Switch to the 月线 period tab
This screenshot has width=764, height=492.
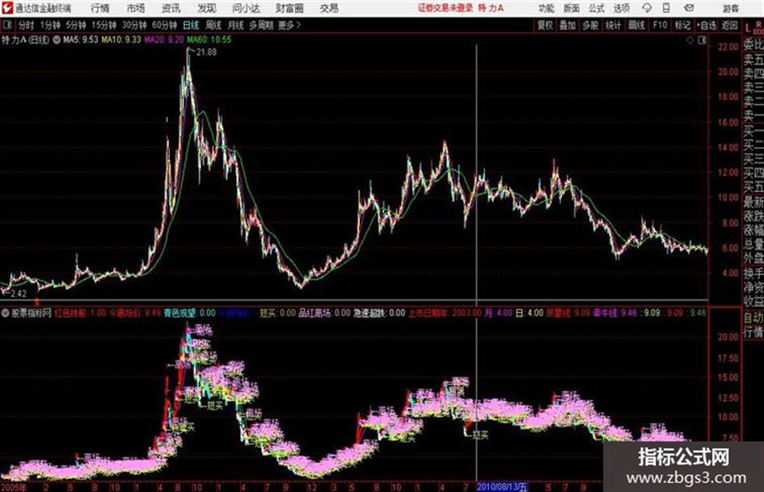[x=235, y=25]
